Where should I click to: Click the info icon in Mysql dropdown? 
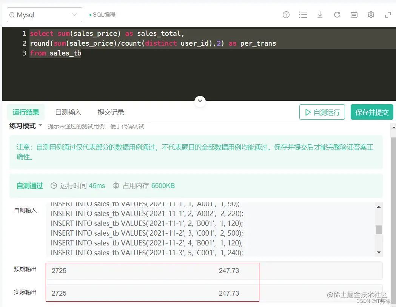click(12, 15)
